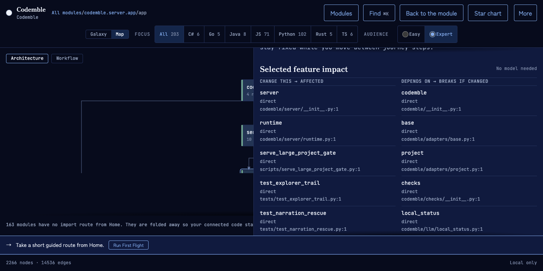This screenshot has width=543, height=271.
Task: Select the All 203 focus filter
Action: point(169,34)
